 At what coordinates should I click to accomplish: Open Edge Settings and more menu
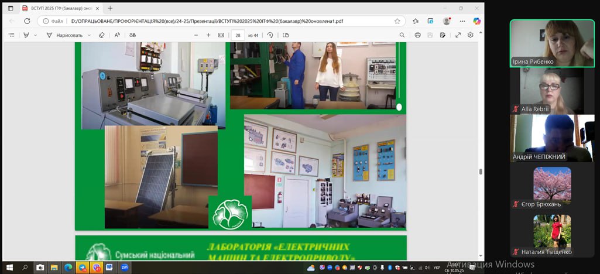click(461, 21)
